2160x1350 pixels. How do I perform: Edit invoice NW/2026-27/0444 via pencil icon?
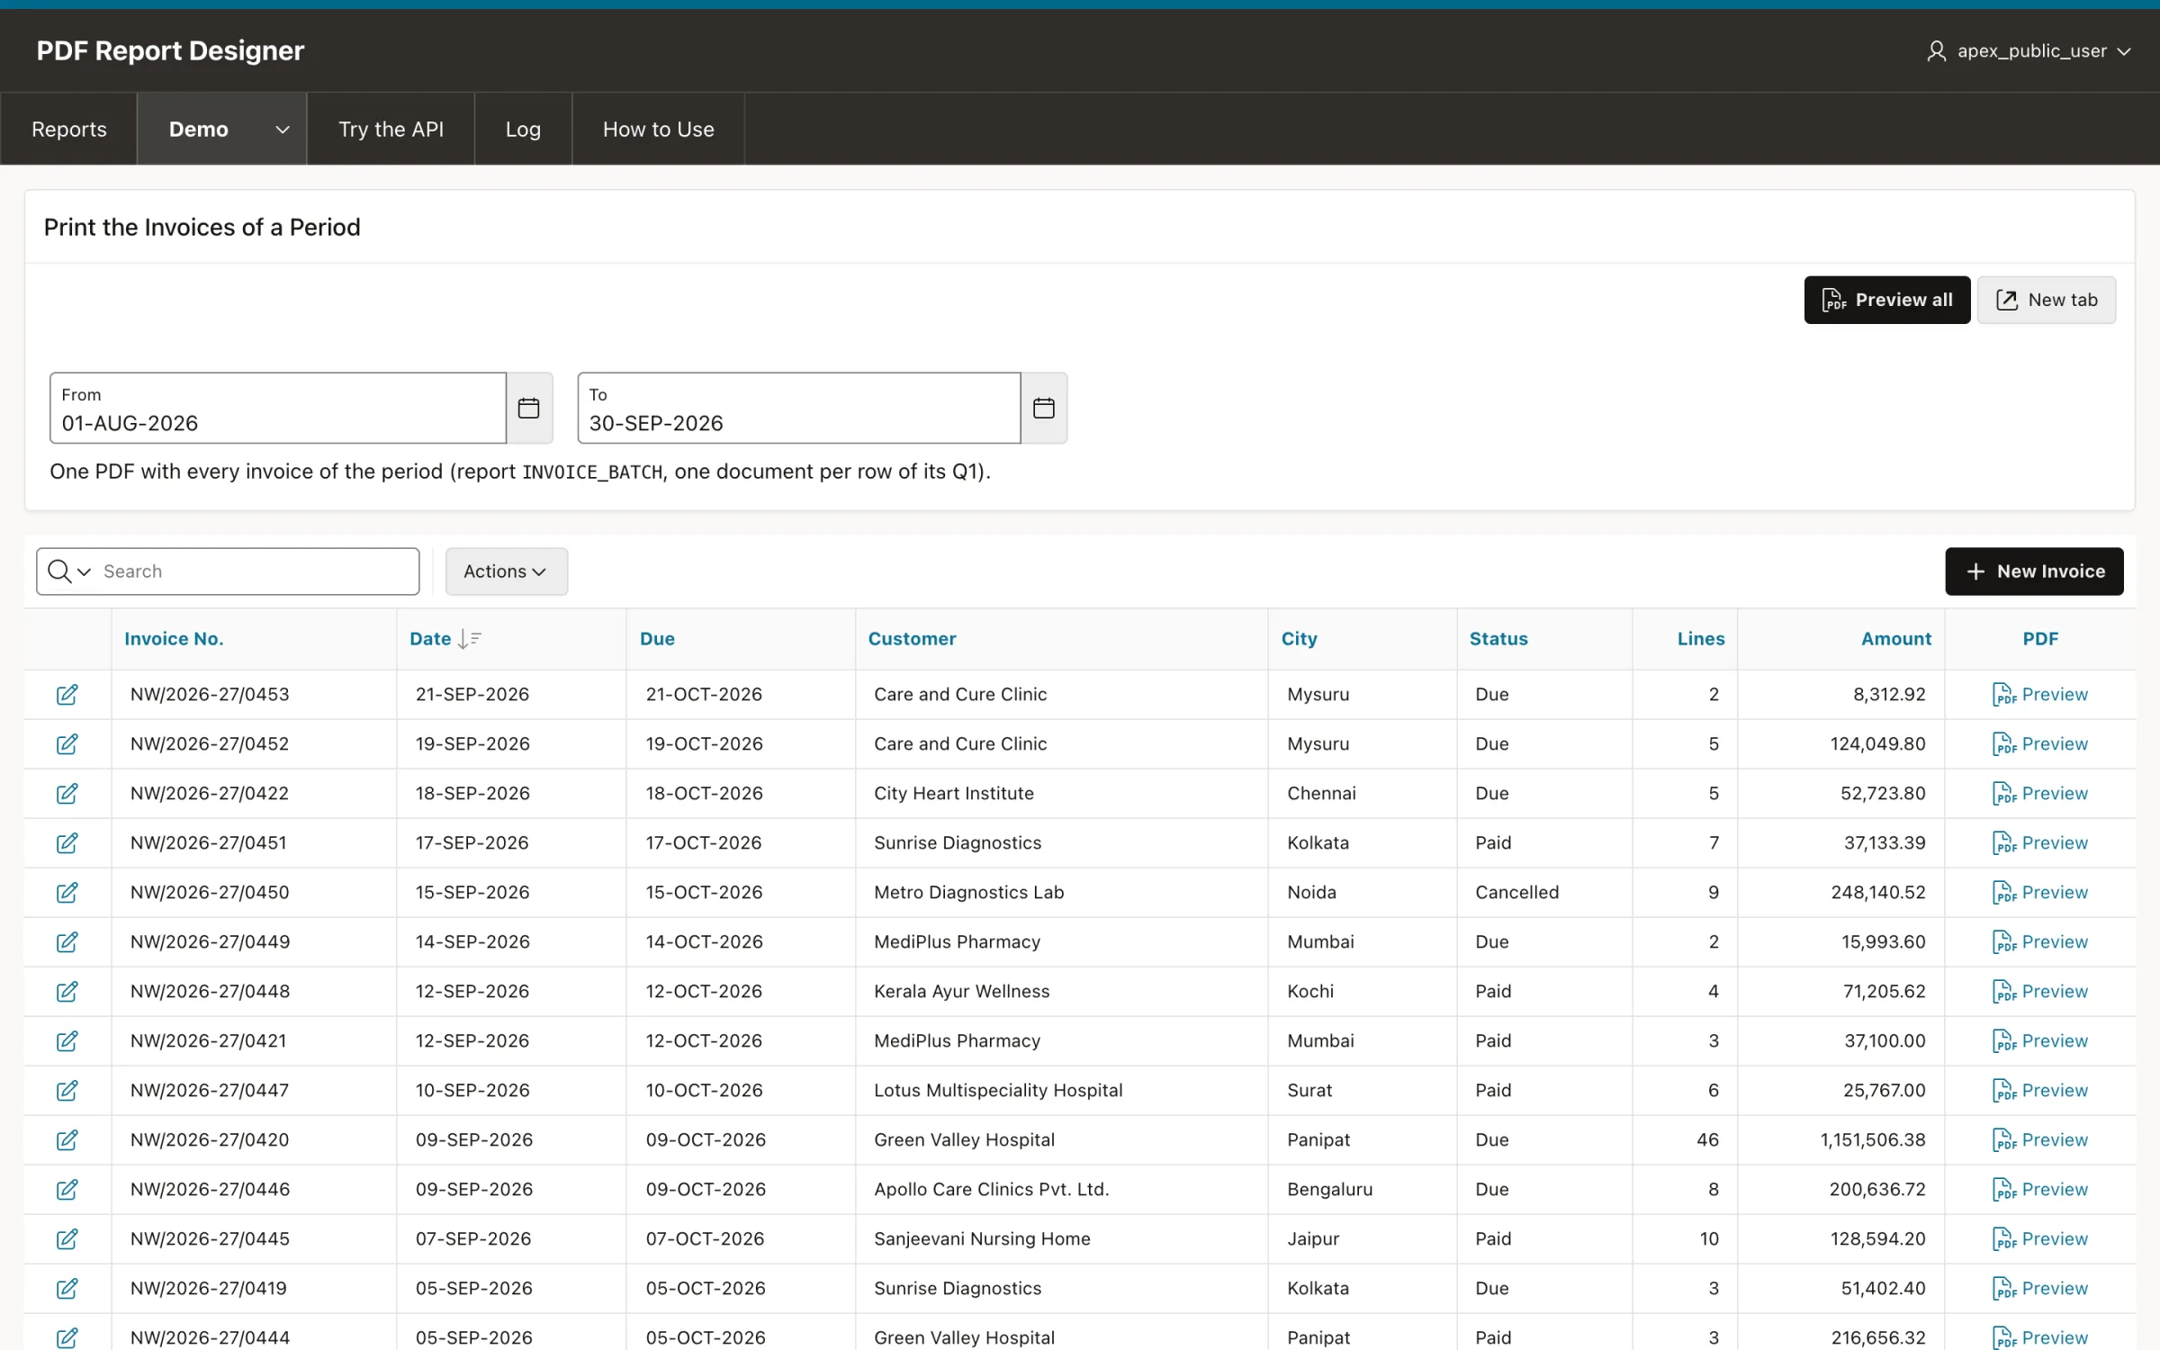[67, 1337]
